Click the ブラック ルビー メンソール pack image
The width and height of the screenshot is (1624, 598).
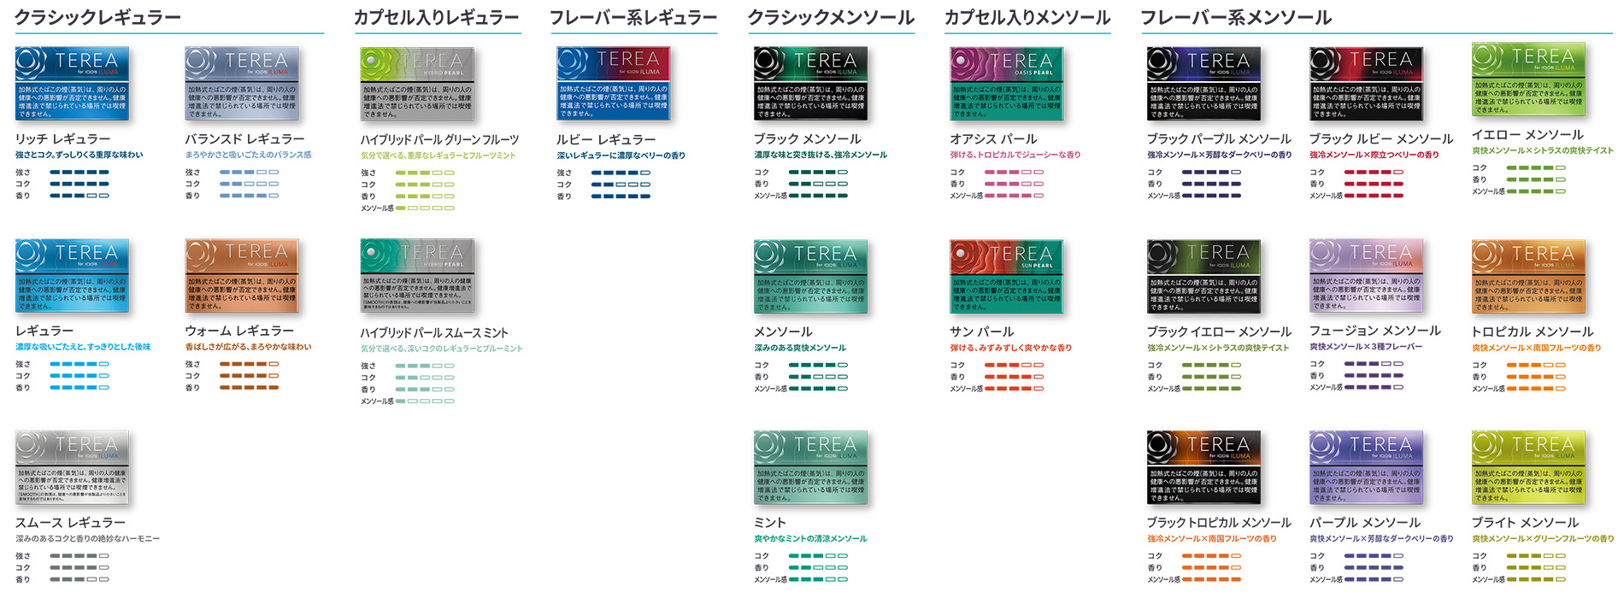pyautogui.click(x=1367, y=84)
